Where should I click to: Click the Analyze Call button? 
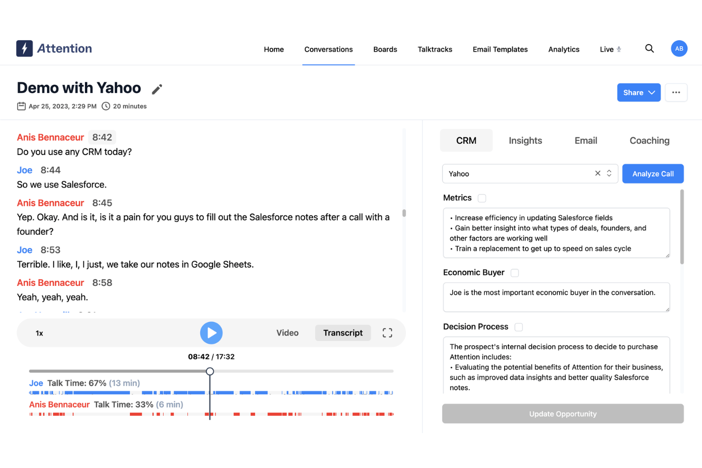pyautogui.click(x=653, y=173)
